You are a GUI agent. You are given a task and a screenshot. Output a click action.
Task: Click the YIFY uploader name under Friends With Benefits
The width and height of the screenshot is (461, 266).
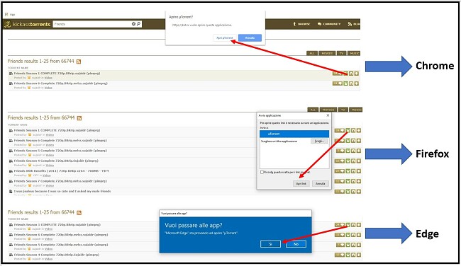(35, 175)
